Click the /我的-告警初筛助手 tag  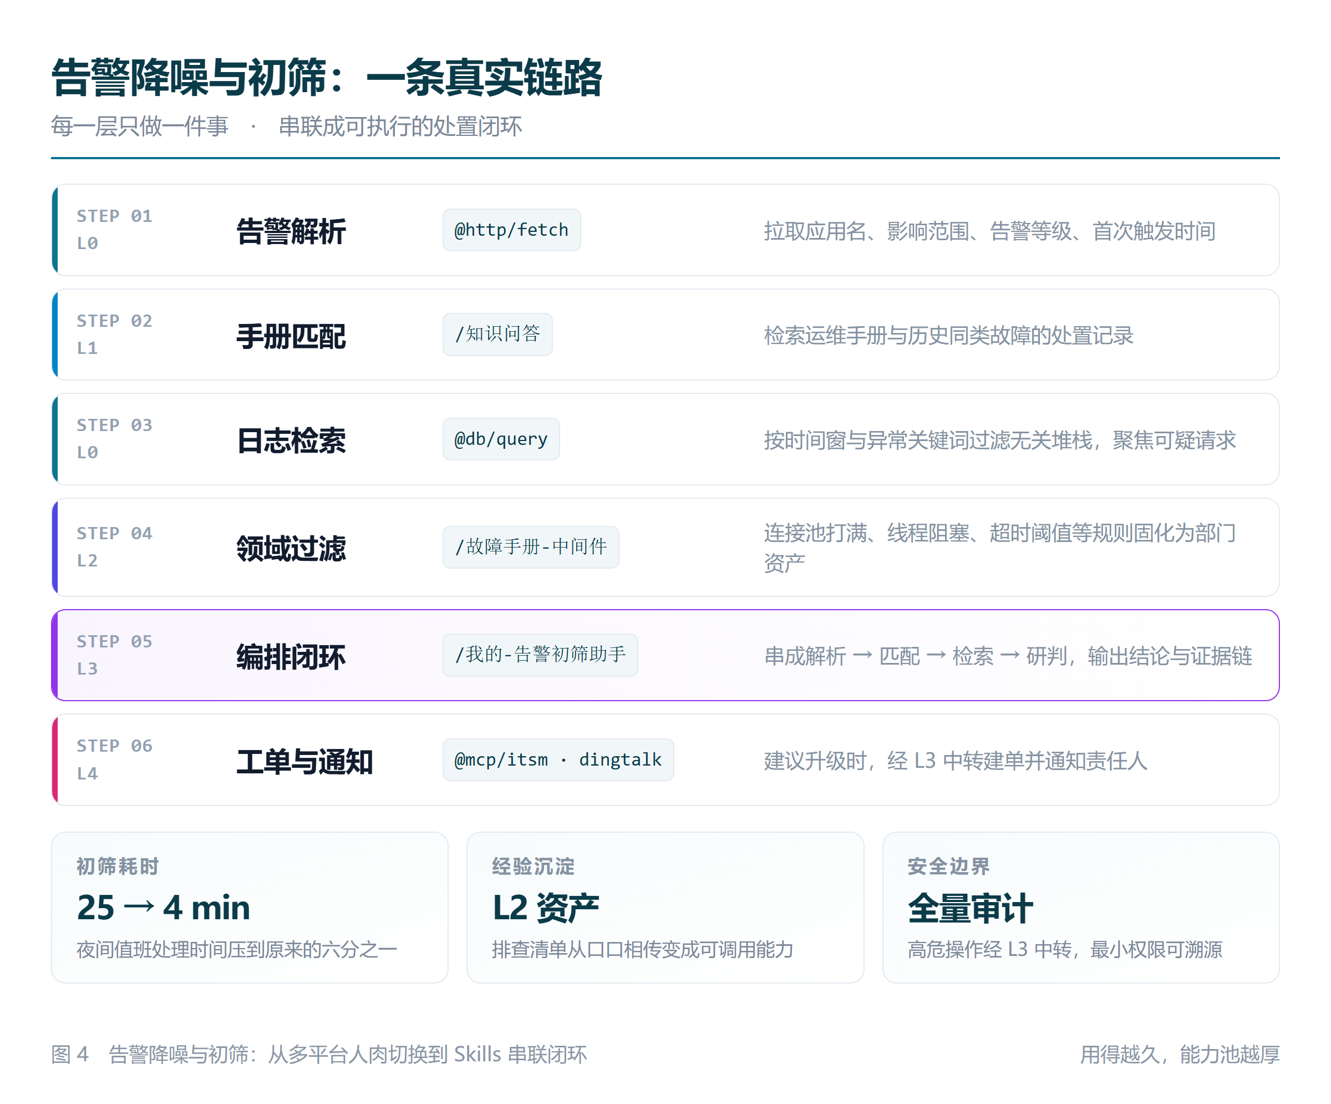pyautogui.click(x=540, y=655)
